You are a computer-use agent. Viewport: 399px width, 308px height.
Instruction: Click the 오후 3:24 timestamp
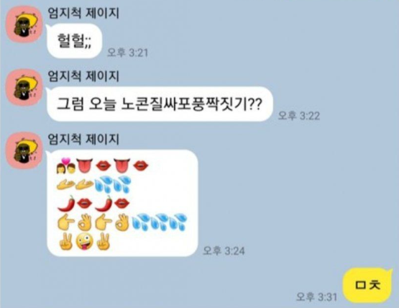click(224, 251)
